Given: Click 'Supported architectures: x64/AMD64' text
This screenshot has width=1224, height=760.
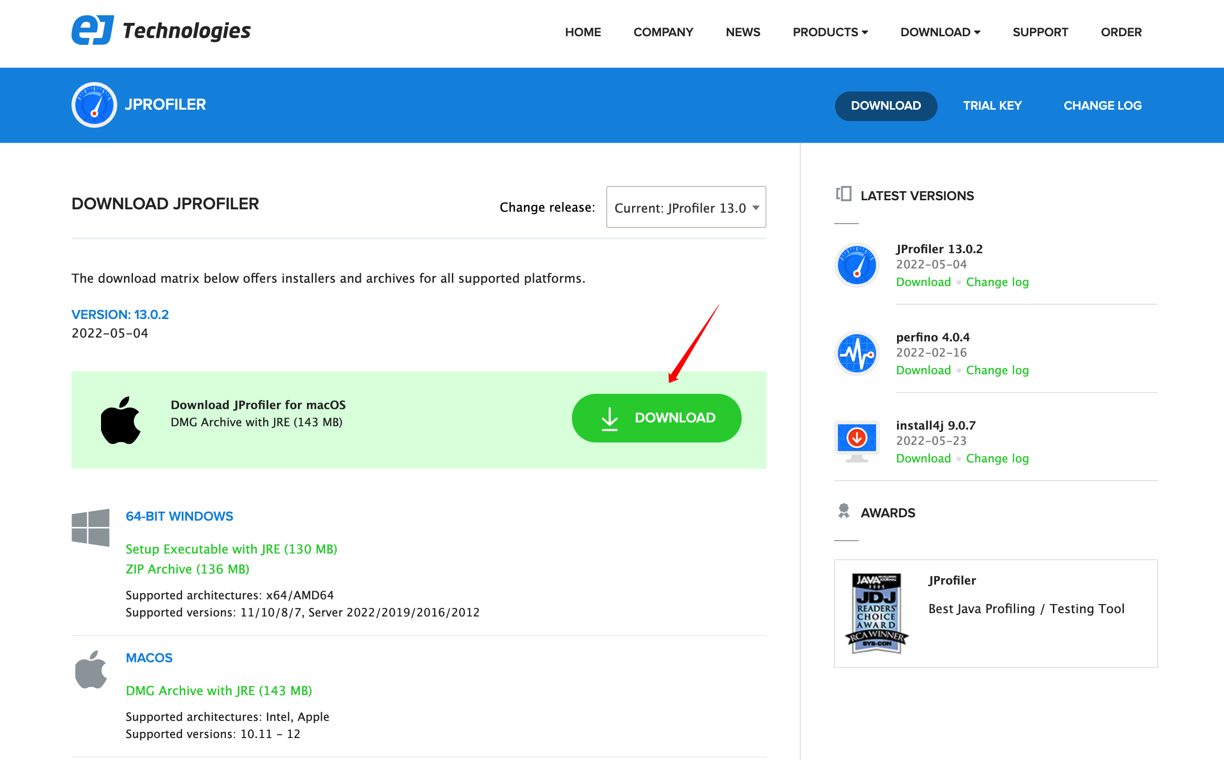Looking at the screenshot, I should [x=230, y=595].
